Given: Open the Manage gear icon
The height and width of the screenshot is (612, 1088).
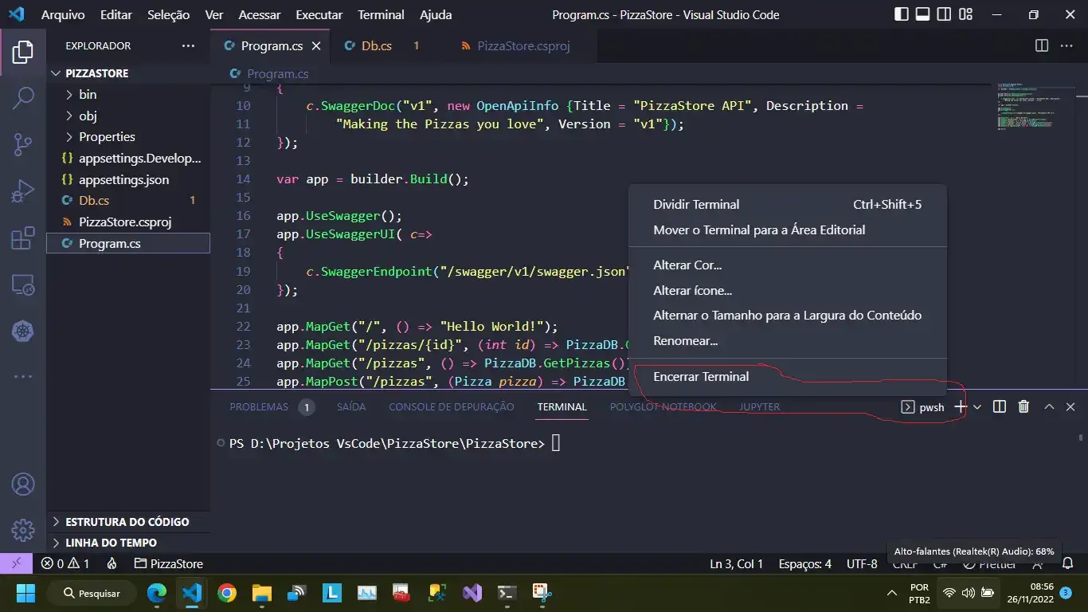Looking at the screenshot, I should coord(23,530).
